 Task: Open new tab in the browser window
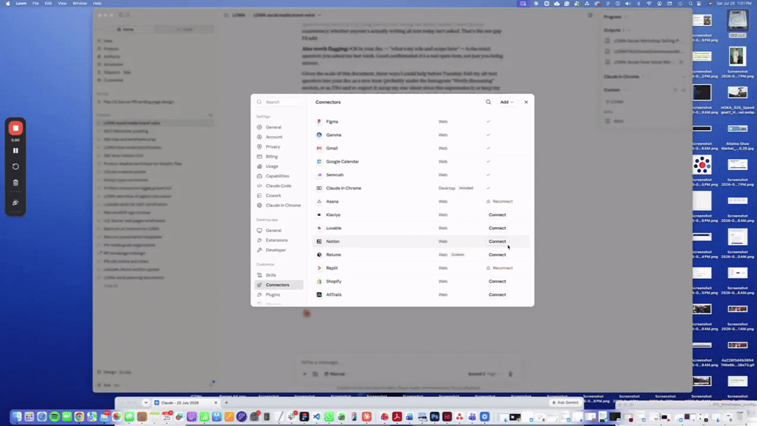tap(226, 402)
